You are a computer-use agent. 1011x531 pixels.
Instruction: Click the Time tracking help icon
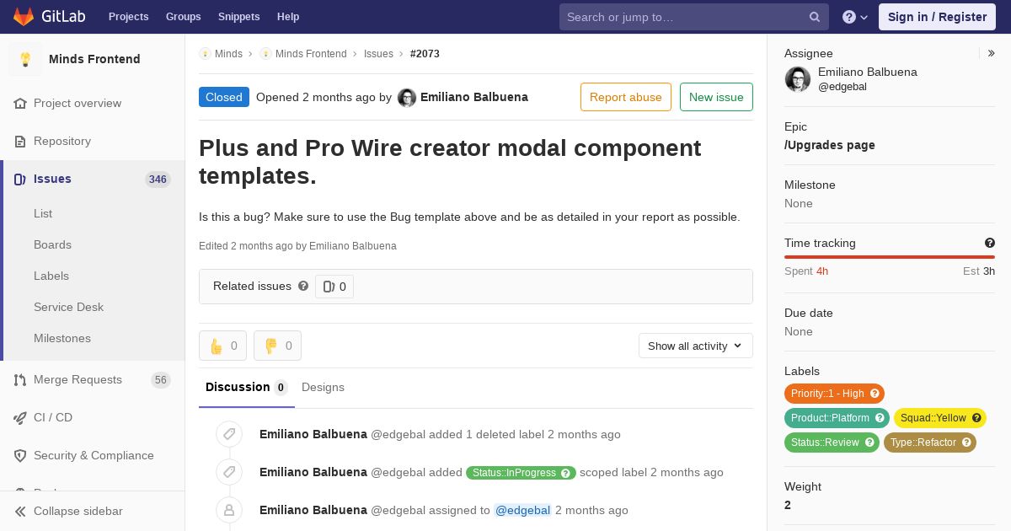pyautogui.click(x=989, y=243)
